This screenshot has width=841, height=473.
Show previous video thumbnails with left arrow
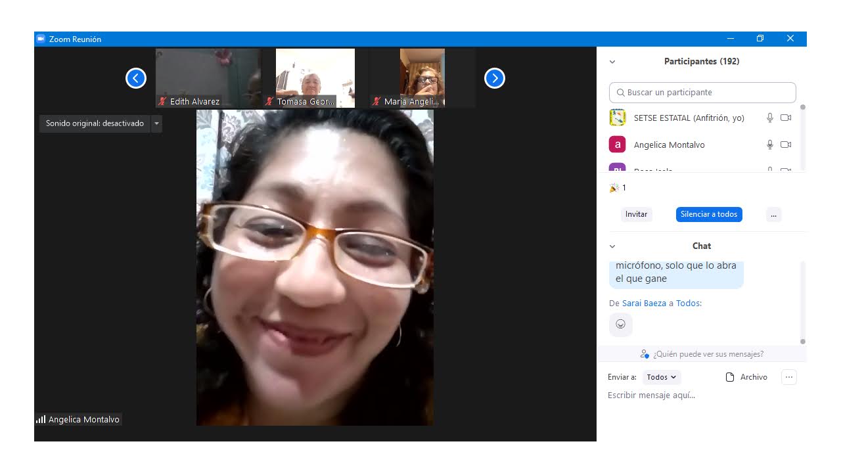coord(136,78)
